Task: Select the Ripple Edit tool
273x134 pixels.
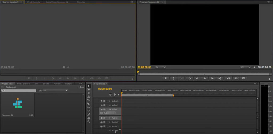Action: tap(89, 93)
